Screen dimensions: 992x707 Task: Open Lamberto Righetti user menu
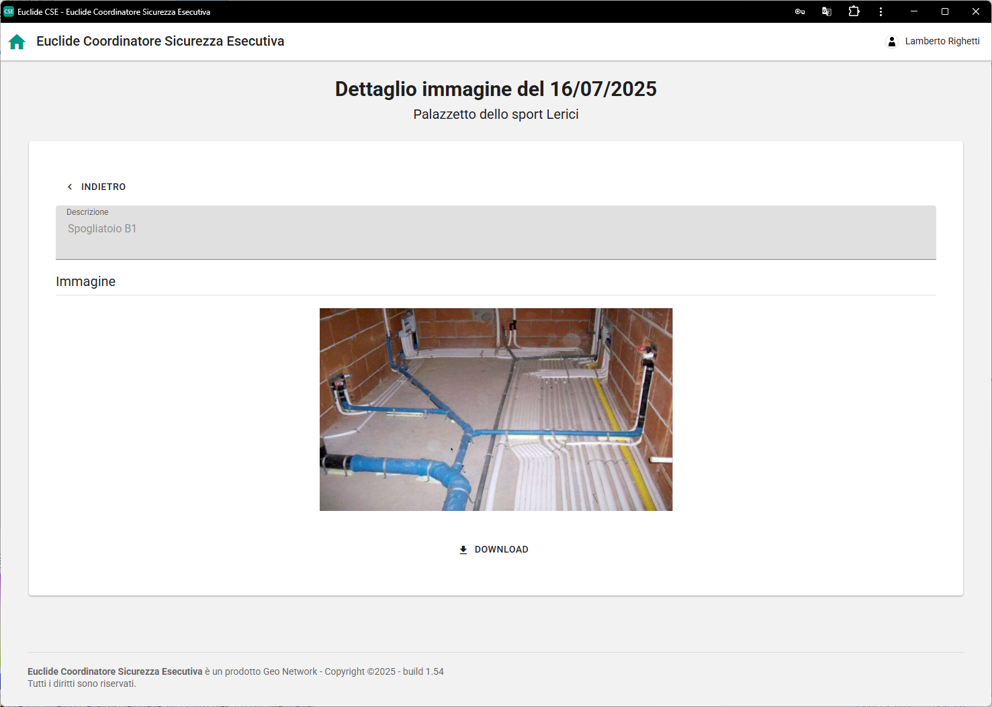tap(942, 42)
